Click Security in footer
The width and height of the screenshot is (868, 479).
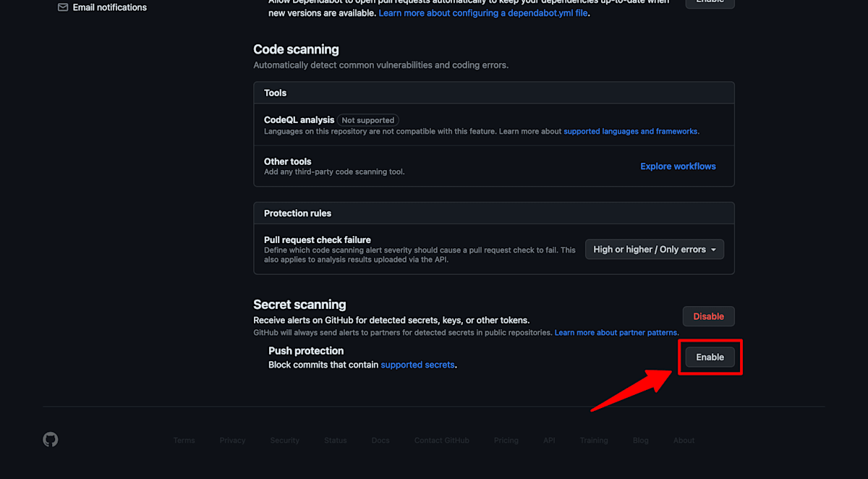(285, 441)
